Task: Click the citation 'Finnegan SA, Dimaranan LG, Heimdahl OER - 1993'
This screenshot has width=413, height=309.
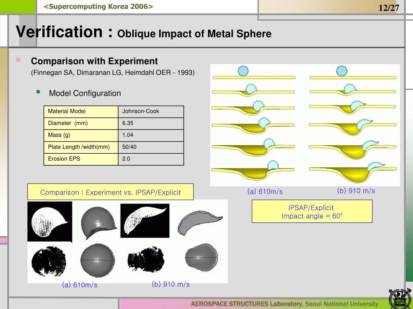Action: [113, 72]
